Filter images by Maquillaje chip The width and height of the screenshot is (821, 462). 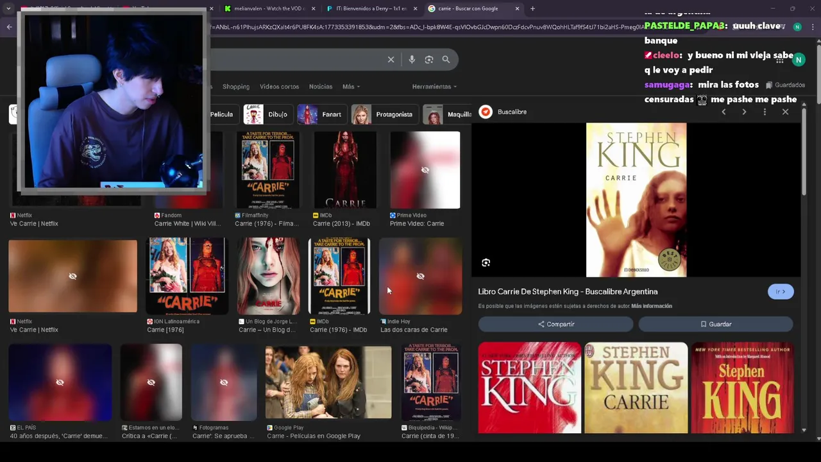click(447, 114)
